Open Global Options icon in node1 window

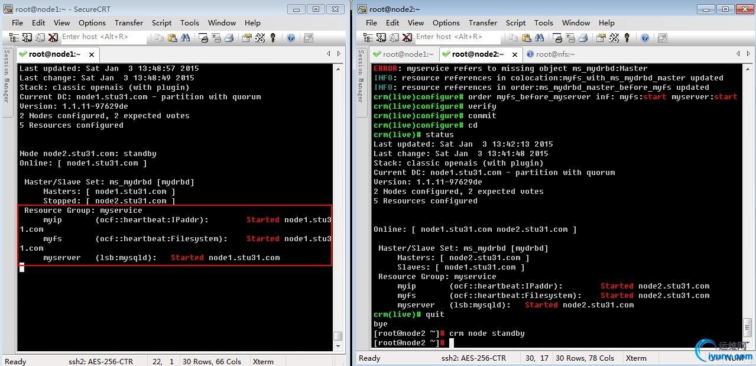click(259, 37)
